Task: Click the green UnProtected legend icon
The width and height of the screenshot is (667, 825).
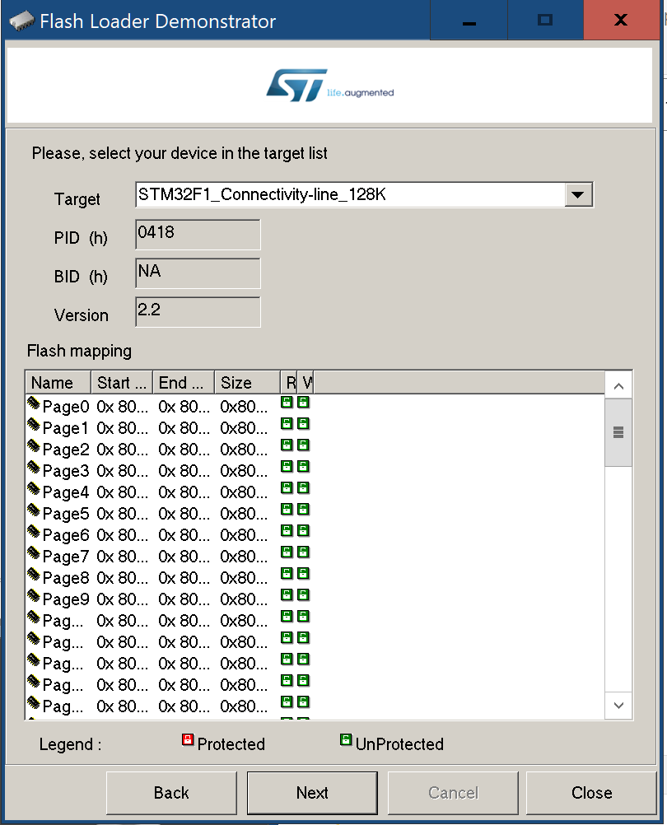Action: tap(346, 740)
